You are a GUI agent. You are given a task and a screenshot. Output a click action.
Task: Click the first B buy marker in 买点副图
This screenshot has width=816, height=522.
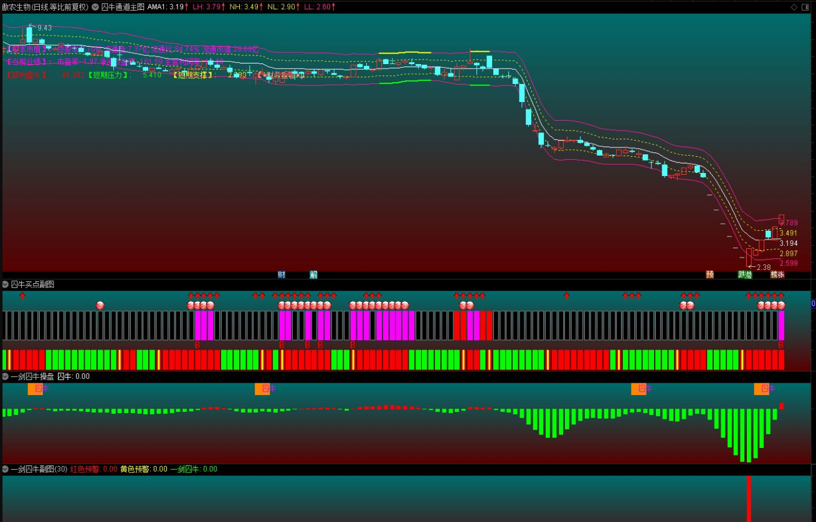[197, 345]
